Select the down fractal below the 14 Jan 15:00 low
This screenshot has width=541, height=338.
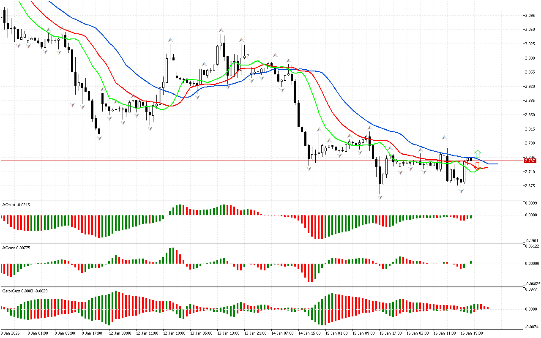pyautogui.click(x=309, y=168)
